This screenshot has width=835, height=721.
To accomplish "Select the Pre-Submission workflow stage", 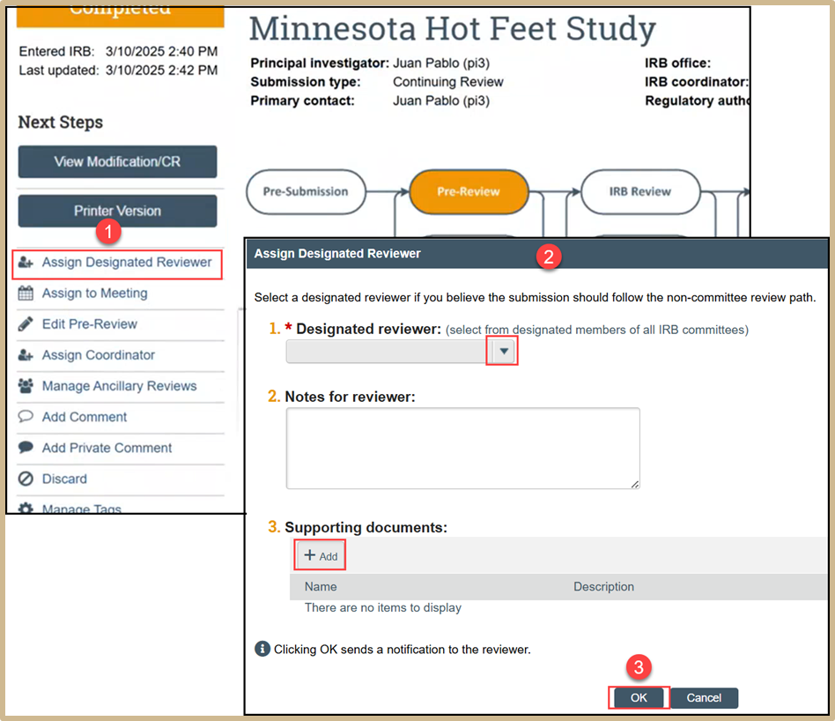I will point(306,191).
